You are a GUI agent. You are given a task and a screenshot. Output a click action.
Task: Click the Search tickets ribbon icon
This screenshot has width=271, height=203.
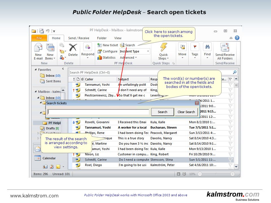click(122, 45)
